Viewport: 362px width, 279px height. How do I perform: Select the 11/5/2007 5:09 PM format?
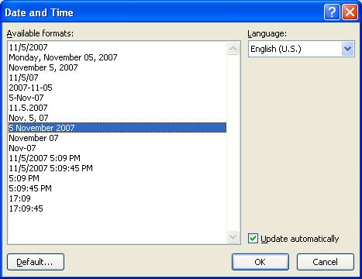(x=117, y=158)
